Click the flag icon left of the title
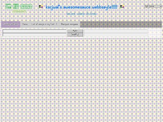 click(41, 7)
